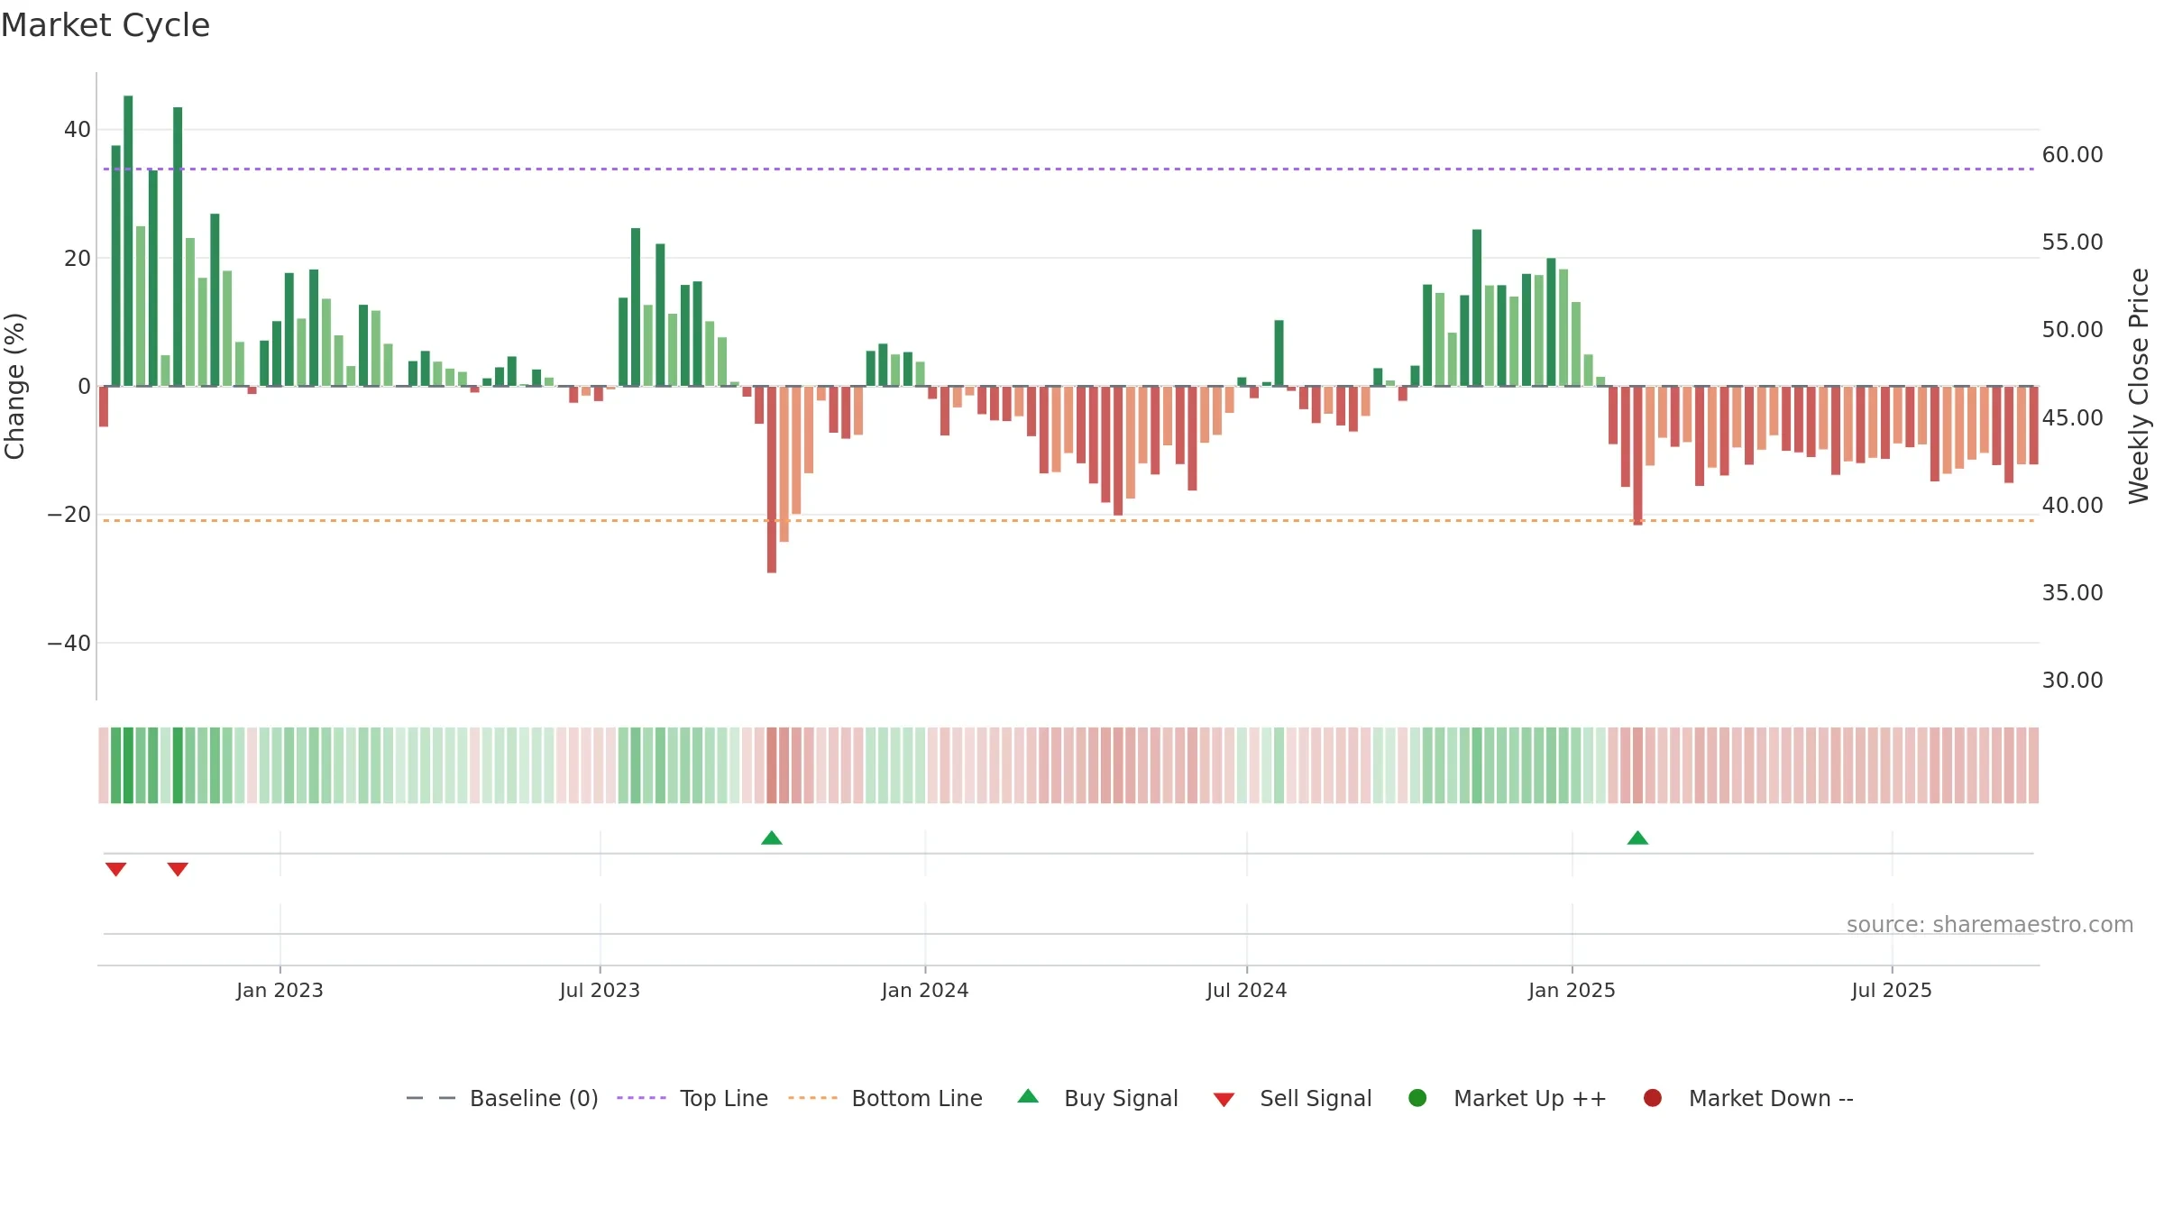
Task: Click the first red sell signal triangle
Action: (x=115, y=869)
